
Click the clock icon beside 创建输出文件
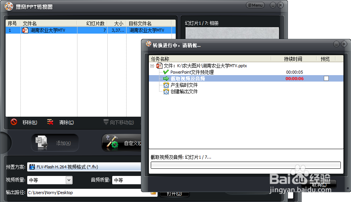click(x=166, y=91)
